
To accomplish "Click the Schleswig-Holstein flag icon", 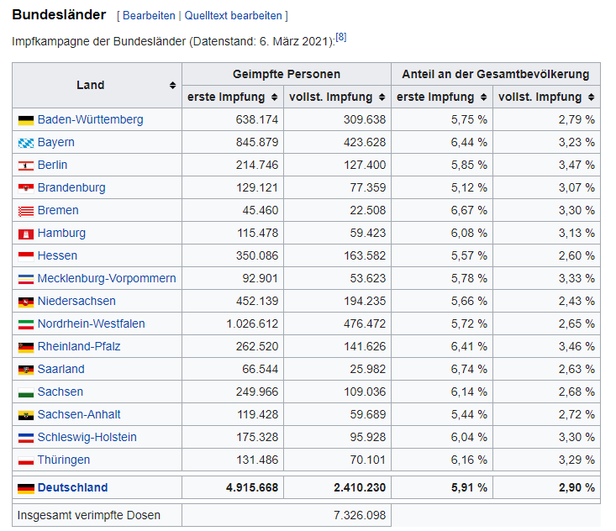I will (x=25, y=438).
